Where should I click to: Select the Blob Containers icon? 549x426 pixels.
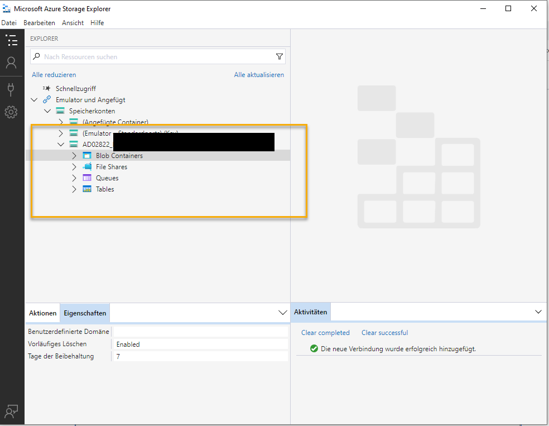coord(87,156)
